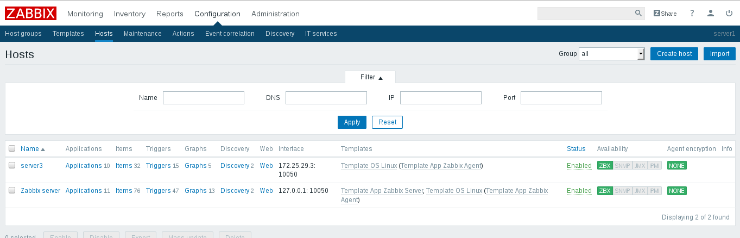Click the NONE encryption badge for Zabbix server

(677, 191)
